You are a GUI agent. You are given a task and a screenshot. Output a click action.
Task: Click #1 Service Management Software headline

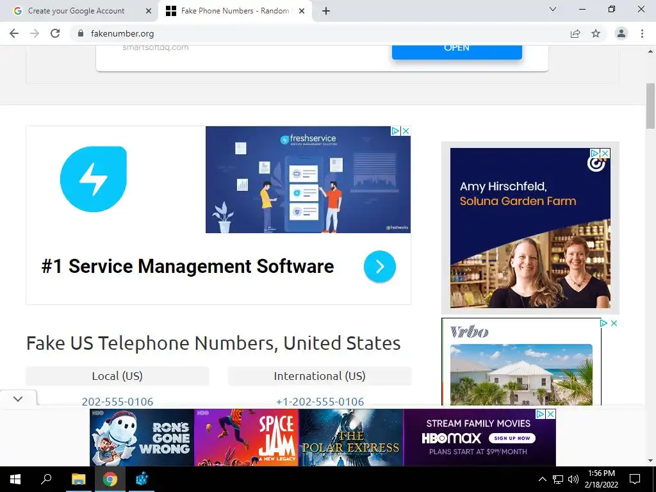[x=188, y=266]
